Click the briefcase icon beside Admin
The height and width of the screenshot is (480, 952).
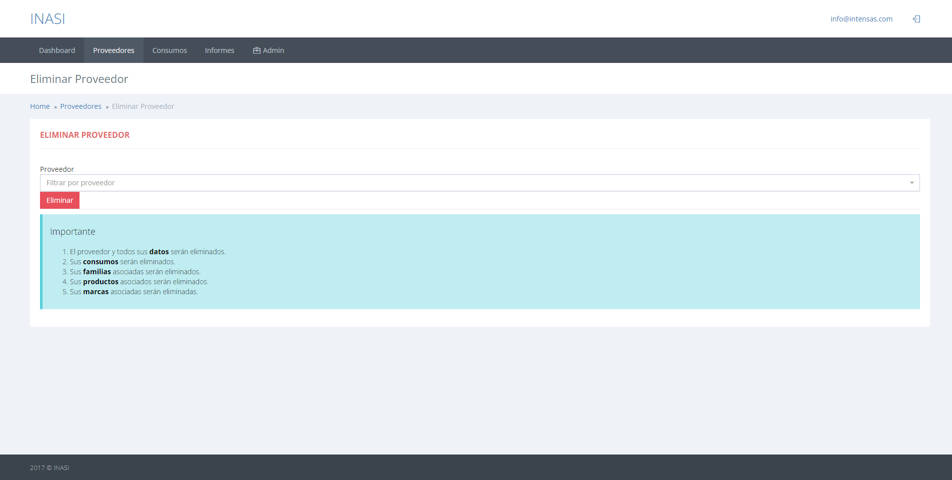[x=256, y=50]
